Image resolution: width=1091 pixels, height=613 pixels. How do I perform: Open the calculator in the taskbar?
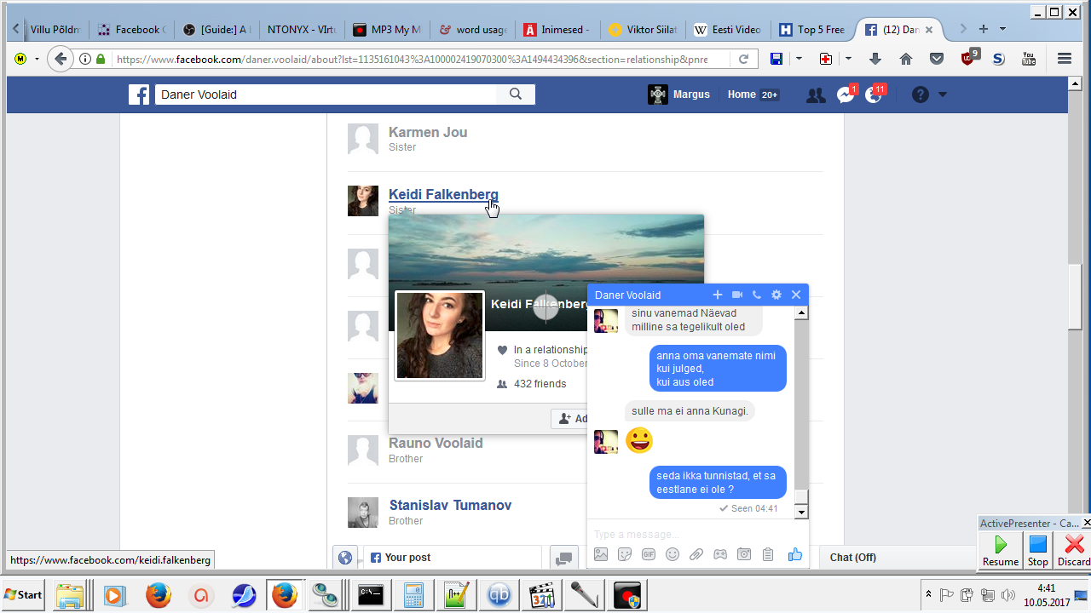[413, 594]
